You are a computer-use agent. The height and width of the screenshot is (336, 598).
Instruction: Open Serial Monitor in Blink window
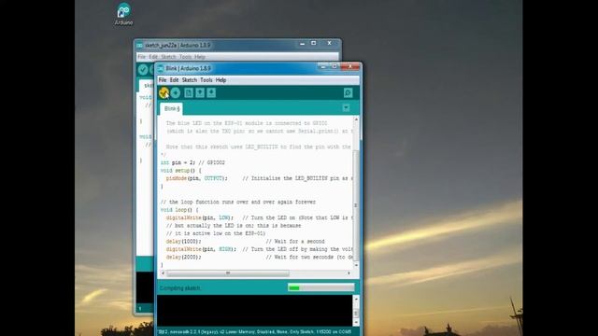(348, 92)
